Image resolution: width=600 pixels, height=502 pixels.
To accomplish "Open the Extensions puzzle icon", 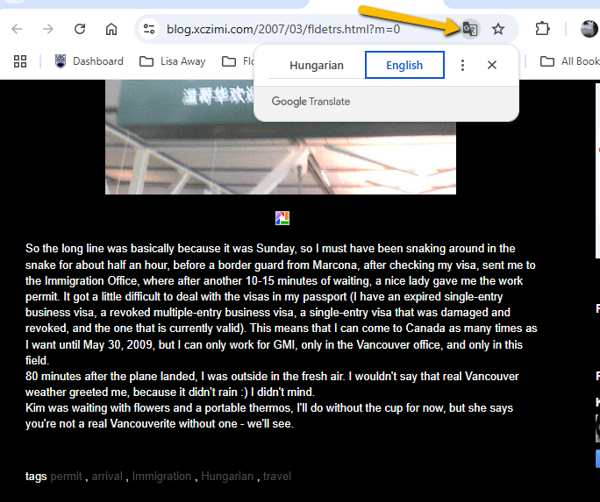I will pyautogui.click(x=542, y=29).
